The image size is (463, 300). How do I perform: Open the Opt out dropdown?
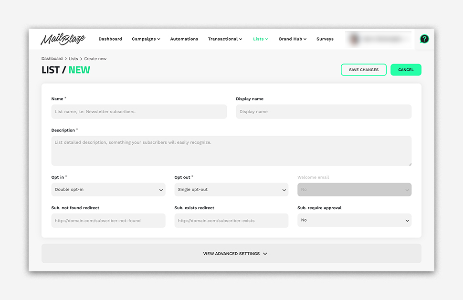(231, 190)
